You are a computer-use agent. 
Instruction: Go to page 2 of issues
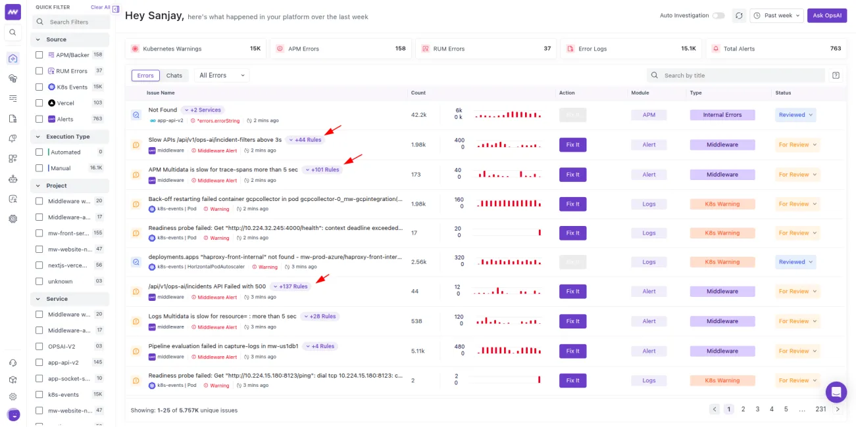point(743,409)
